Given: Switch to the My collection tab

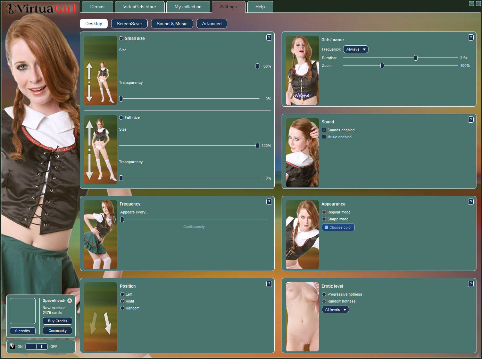Looking at the screenshot, I should 188,7.
